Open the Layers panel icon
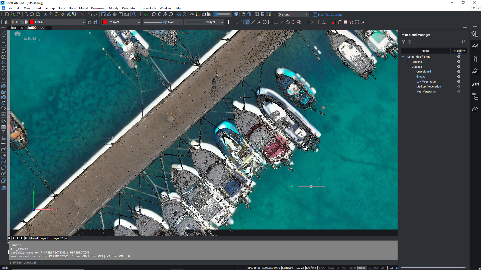This screenshot has width=481, height=270. pos(475,47)
